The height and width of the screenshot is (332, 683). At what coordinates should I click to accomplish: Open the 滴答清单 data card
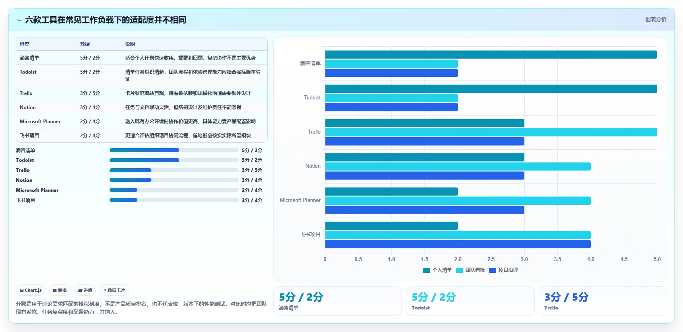click(x=337, y=301)
